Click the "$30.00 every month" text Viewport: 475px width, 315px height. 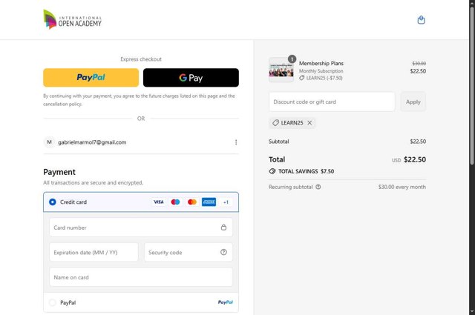tap(402, 187)
